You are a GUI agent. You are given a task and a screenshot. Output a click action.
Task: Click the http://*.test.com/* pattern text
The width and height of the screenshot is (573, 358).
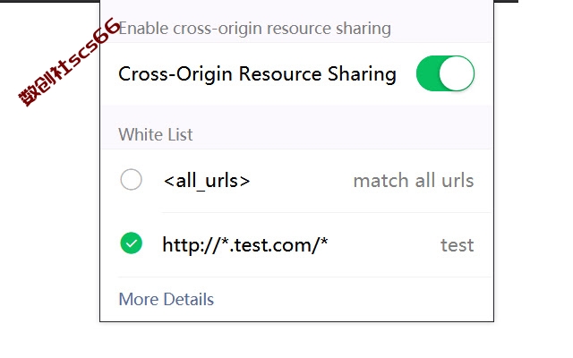(245, 244)
